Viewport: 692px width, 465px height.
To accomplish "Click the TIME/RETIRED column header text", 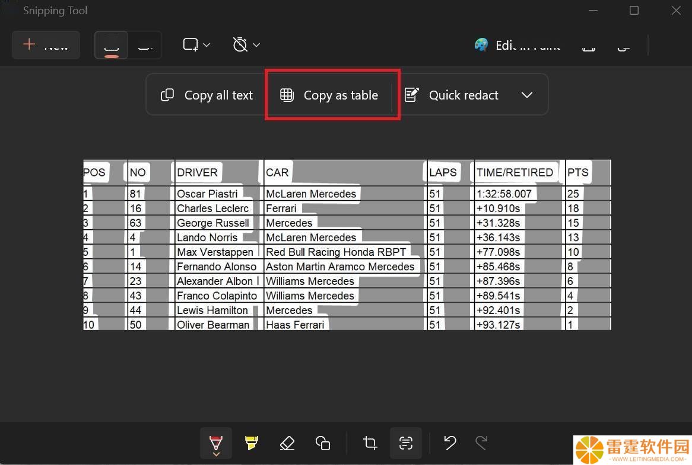I will coord(515,172).
